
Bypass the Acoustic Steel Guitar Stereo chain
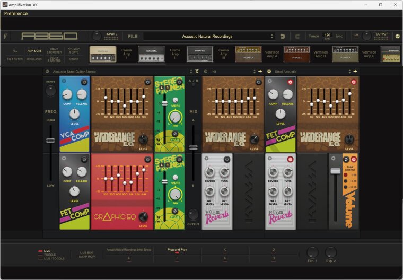(x=47, y=71)
